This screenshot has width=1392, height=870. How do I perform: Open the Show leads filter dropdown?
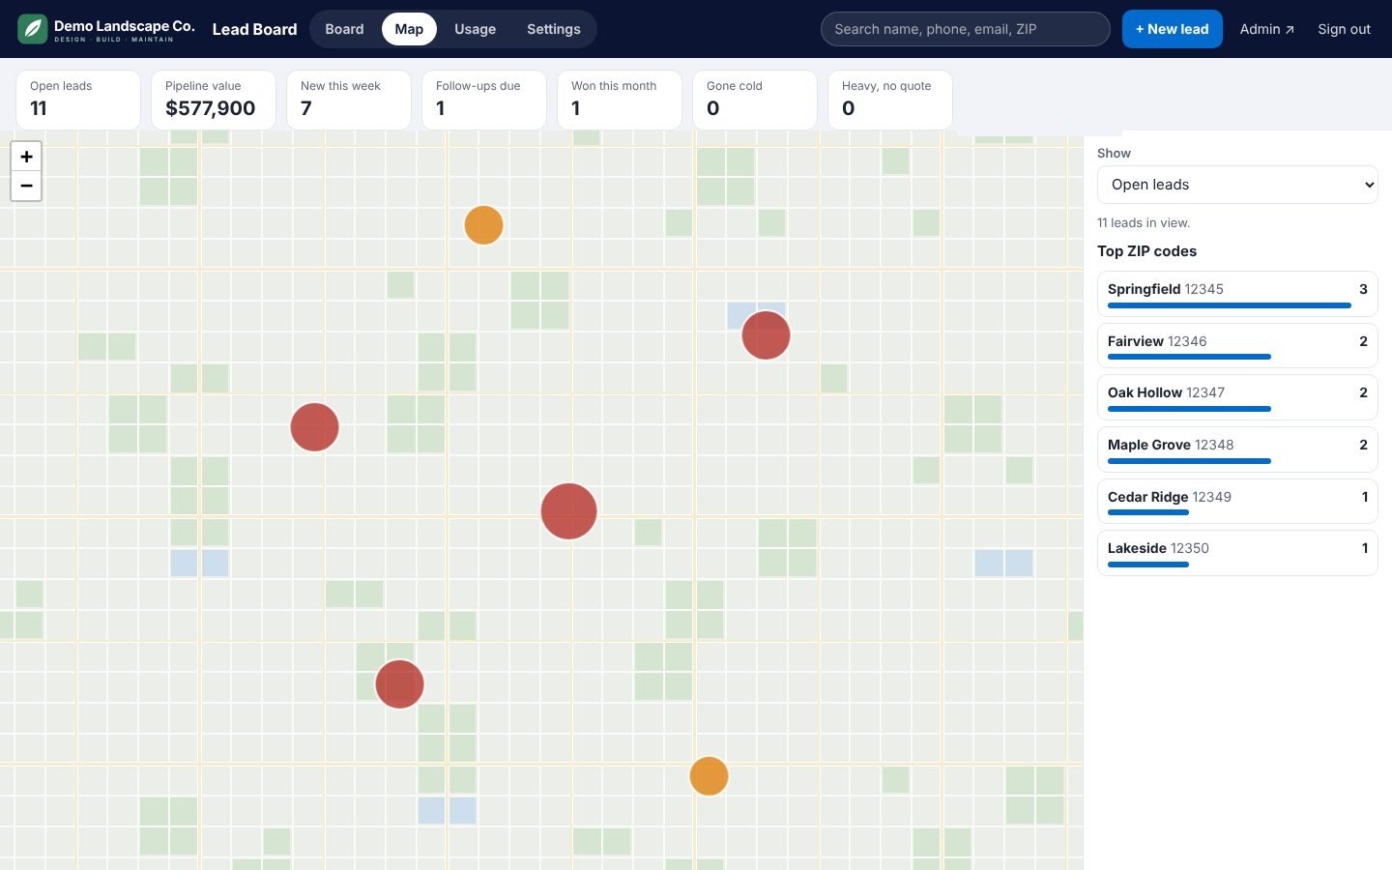point(1237,185)
